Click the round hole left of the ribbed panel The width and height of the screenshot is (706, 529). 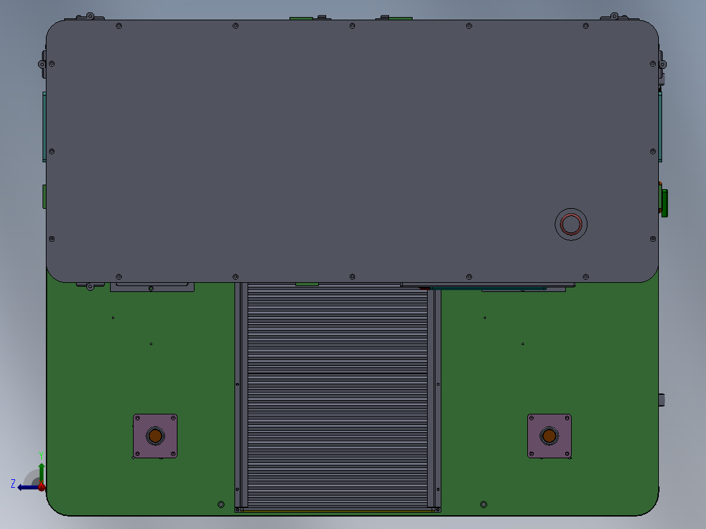(221, 504)
